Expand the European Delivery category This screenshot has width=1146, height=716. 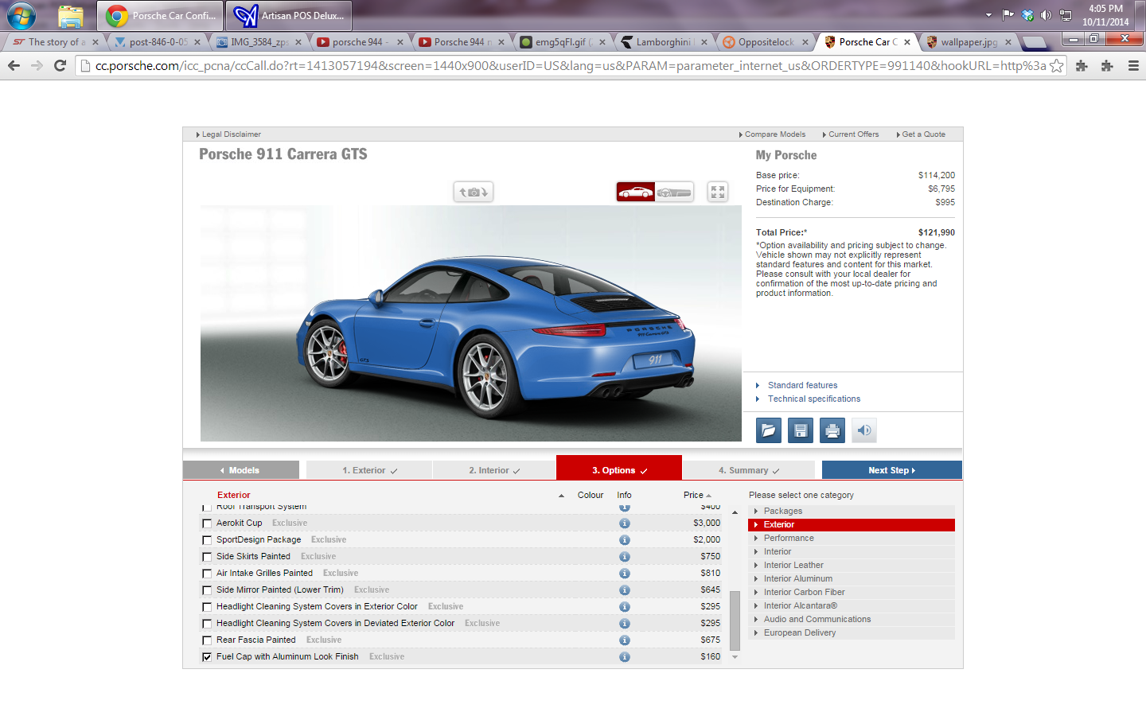[852, 633]
